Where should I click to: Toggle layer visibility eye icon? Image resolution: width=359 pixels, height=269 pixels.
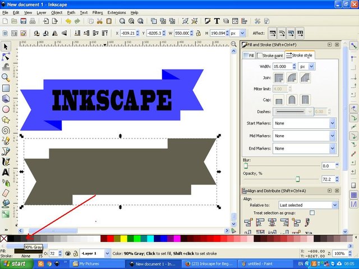67,253
